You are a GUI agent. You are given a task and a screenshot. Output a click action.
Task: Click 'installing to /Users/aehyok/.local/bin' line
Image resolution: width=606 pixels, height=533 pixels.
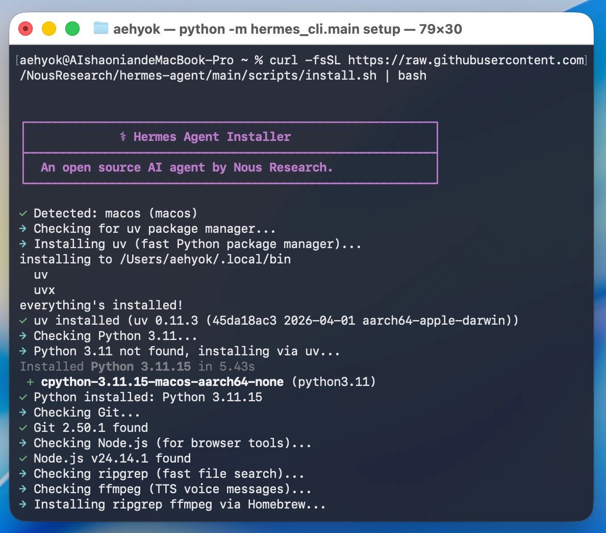[x=156, y=259]
